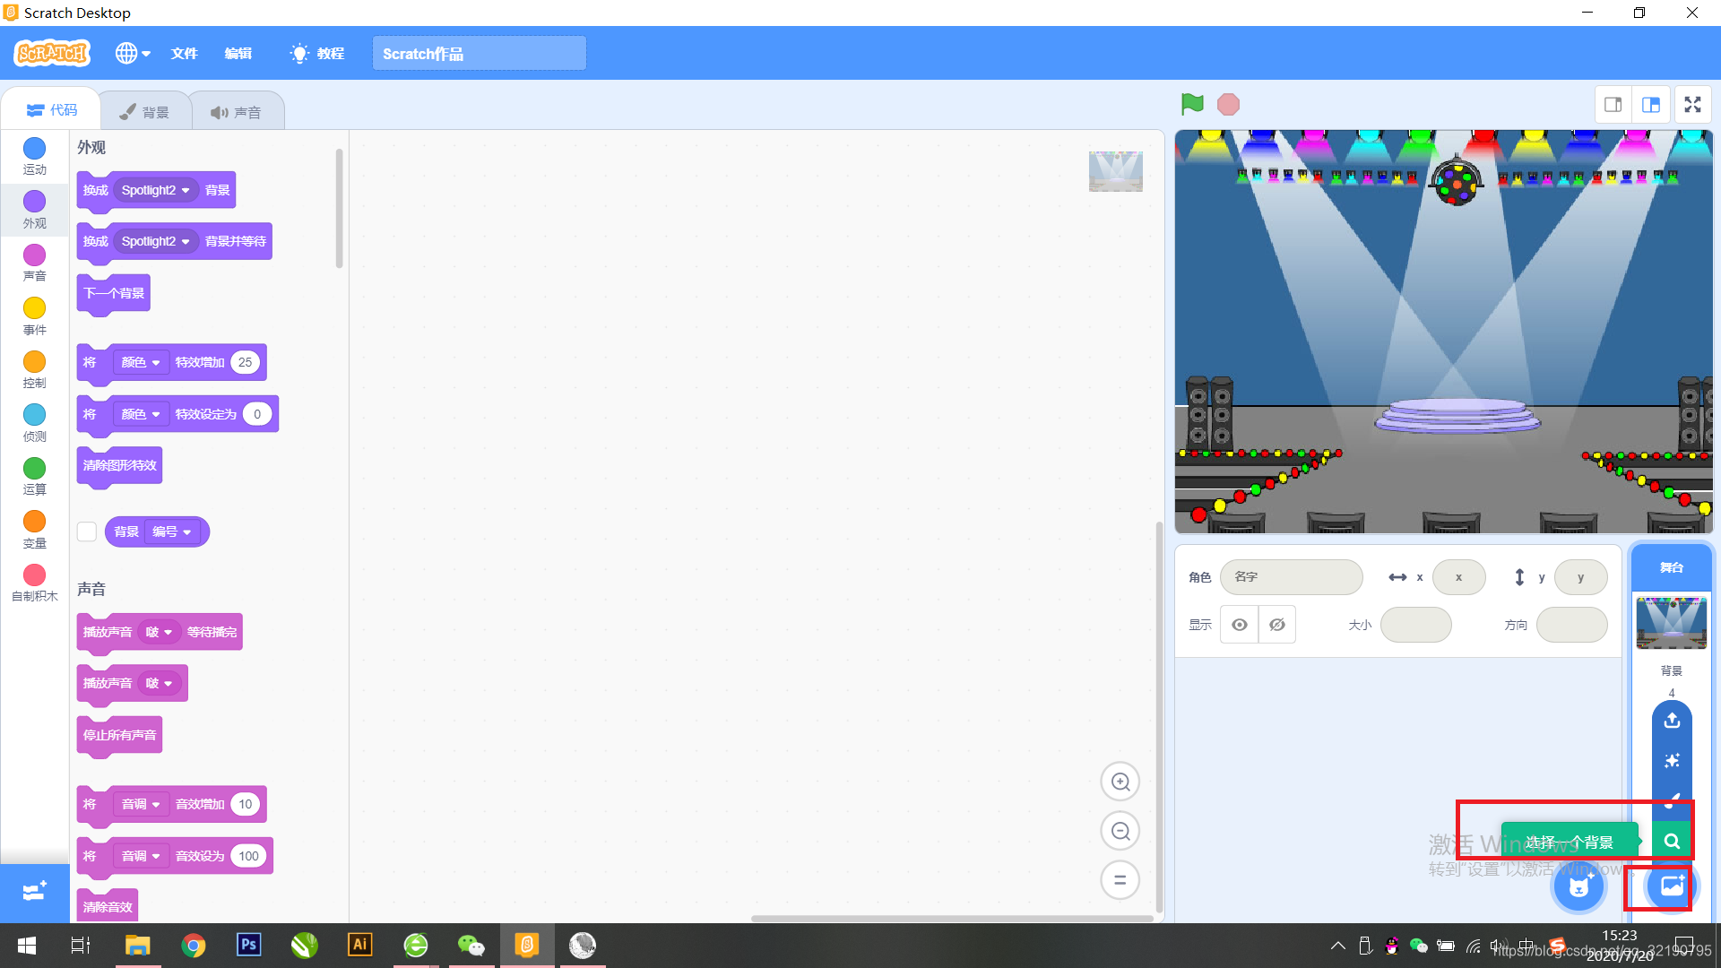1721x968 pixels.
Task: Enter fullscreen stage mode
Action: pos(1692,105)
